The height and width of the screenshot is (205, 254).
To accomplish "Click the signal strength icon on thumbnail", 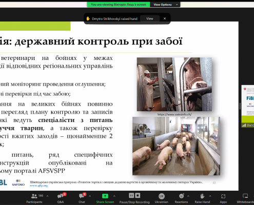I will 244,126.
